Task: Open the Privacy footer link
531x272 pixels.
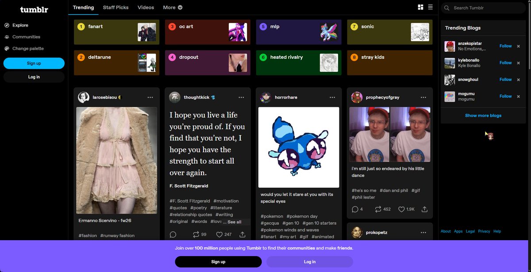Action: pos(484,231)
